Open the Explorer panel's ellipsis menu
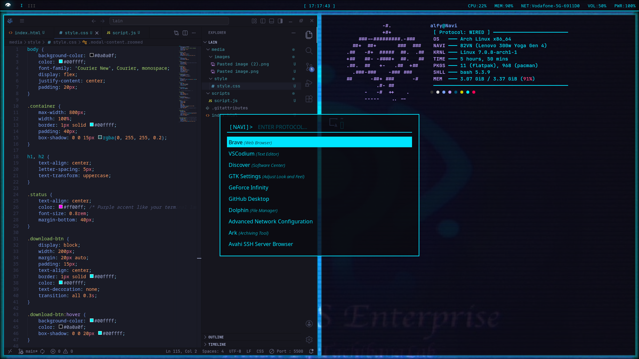Viewport: 639px width, 359px height. coord(293,33)
